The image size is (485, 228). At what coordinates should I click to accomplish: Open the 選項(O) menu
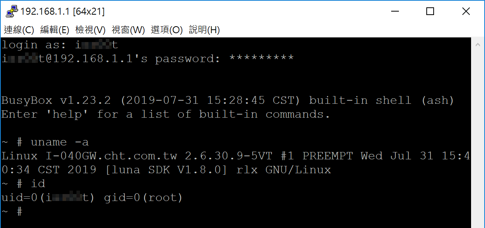(167, 30)
